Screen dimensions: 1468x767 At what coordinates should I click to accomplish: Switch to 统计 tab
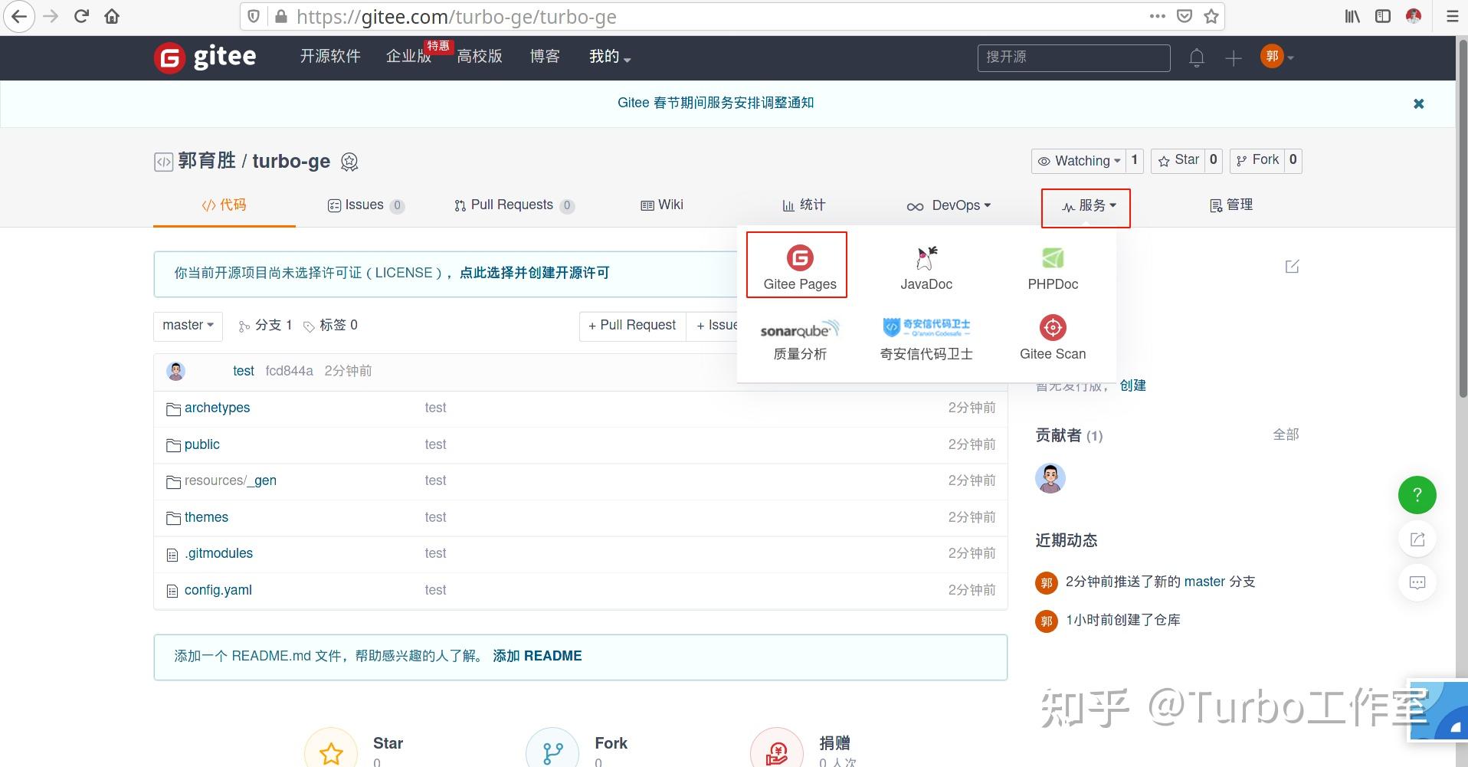(x=804, y=205)
